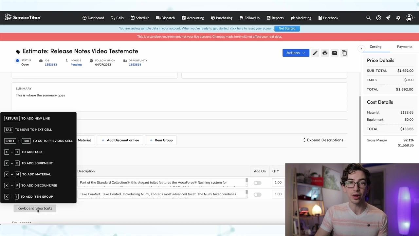This screenshot has height=236, width=419.
Task: Open Dashboard in the navigation bar
Action: tap(93, 18)
